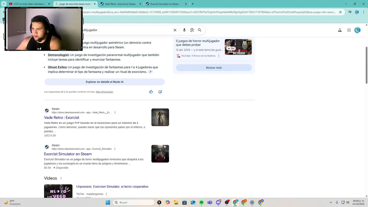This screenshot has height=207, width=368.
Task: Open Outlook from the taskbar
Action: click(x=193, y=202)
